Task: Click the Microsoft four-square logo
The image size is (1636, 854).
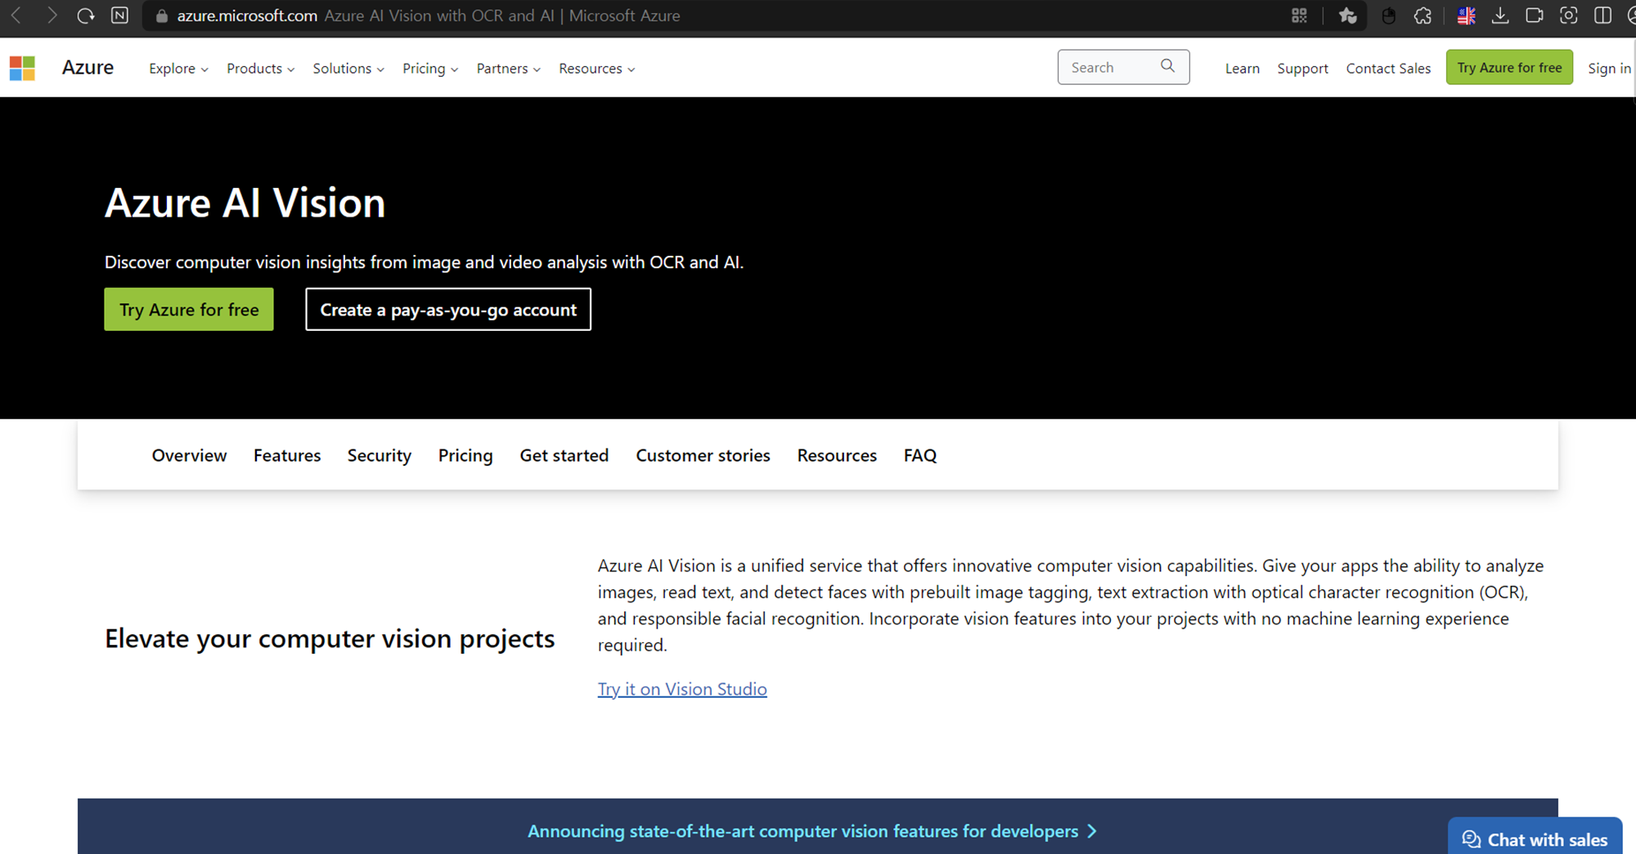Action: tap(22, 68)
